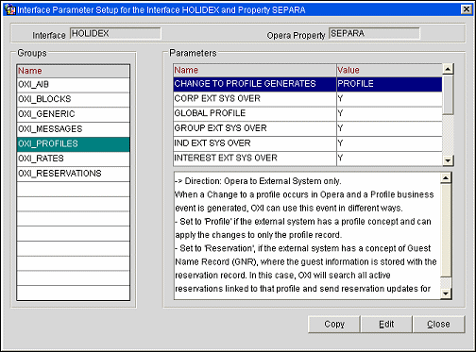Click the Edit button

coord(386,325)
